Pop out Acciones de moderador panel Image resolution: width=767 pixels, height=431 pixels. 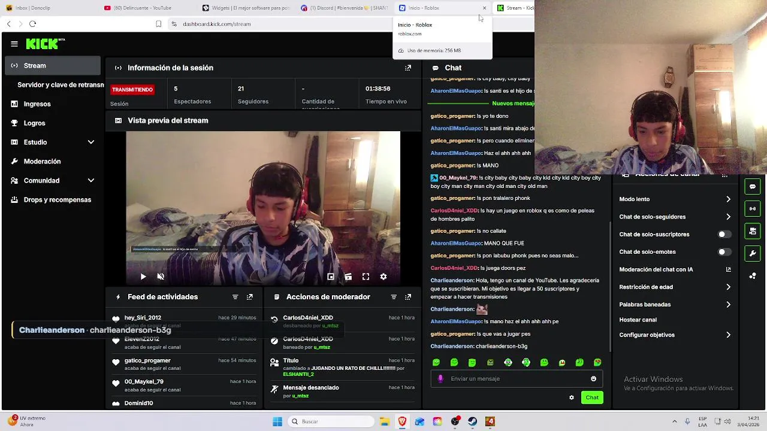408,297
